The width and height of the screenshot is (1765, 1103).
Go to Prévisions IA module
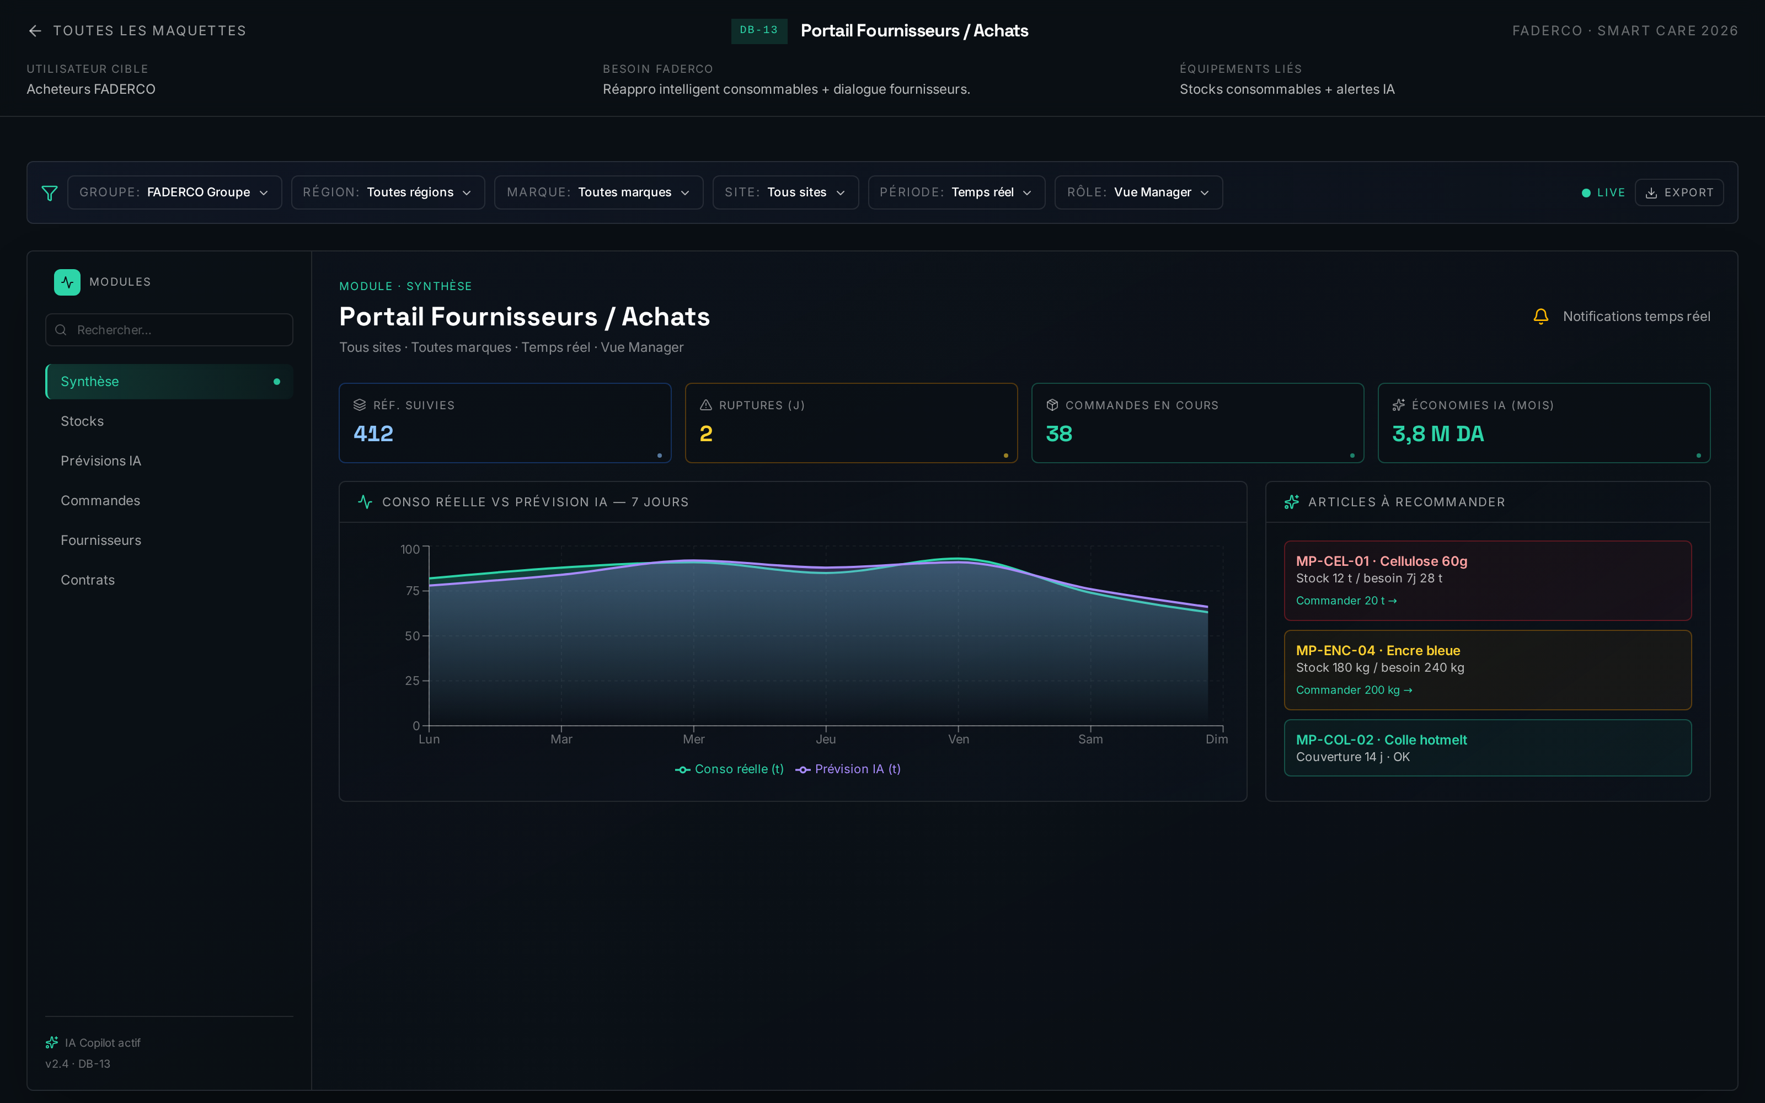tap(169, 461)
